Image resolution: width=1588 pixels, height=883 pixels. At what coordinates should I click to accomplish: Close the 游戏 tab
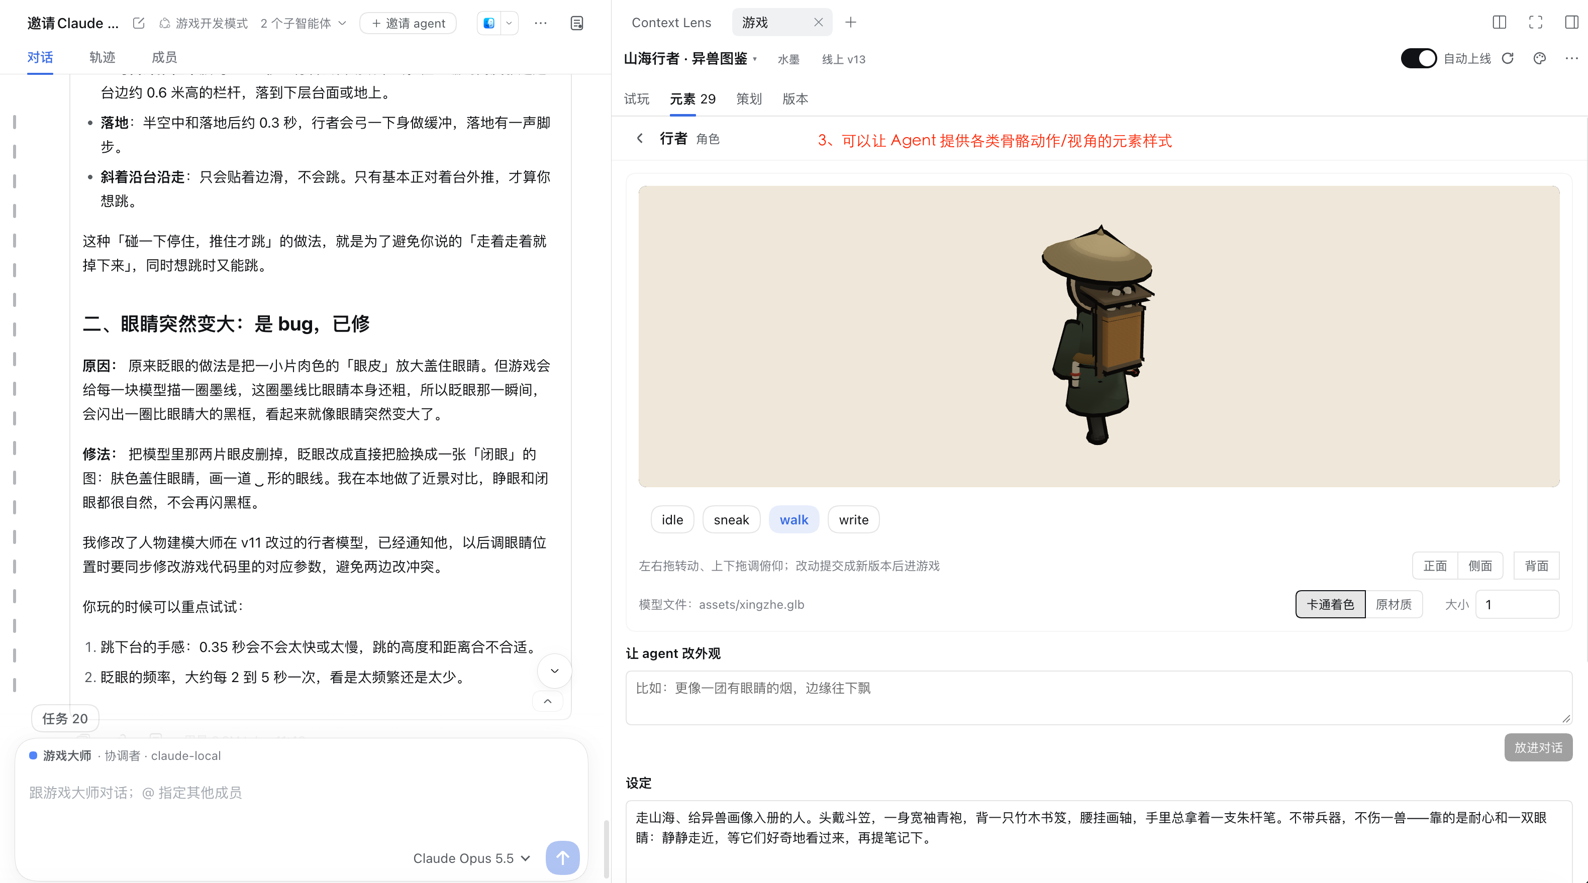(x=818, y=22)
